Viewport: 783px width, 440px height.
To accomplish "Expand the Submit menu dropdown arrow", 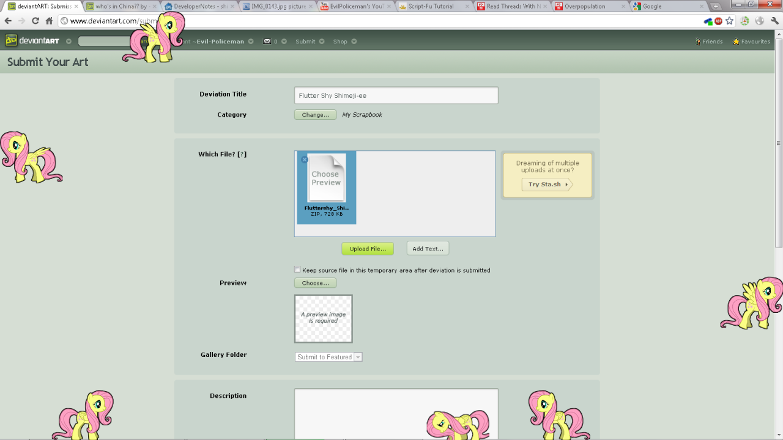I will coord(322,42).
